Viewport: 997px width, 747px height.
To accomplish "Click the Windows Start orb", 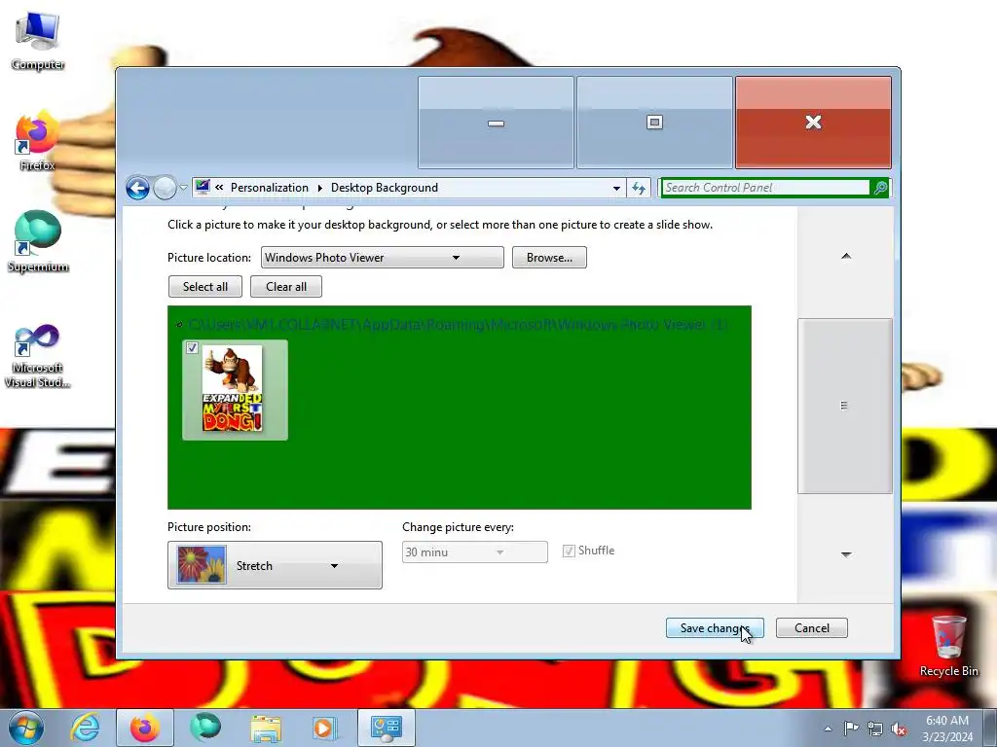I will pos(26,728).
